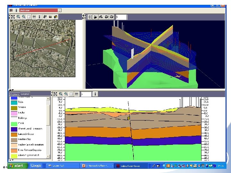231x173 pixels.
Task: Click full extent icon in 3D view toolbar
Action: [90, 17]
